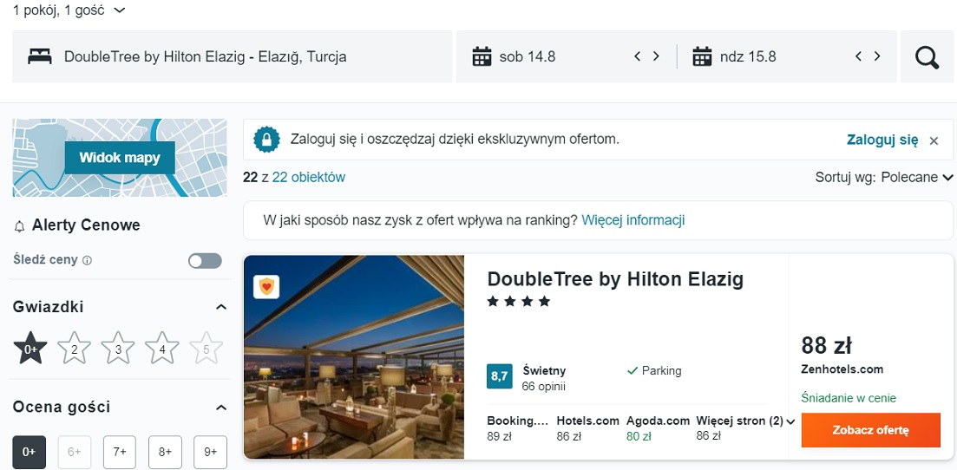Click the check-in calendar icon

pyautogui.click(x=482, y=56)
